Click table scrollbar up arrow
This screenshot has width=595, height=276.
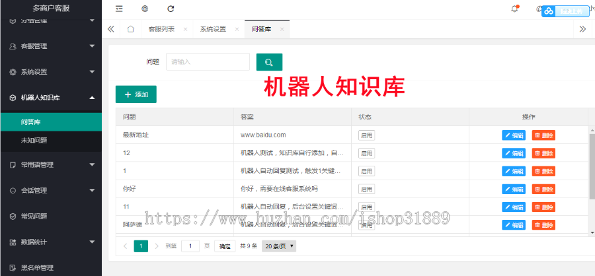592,130
